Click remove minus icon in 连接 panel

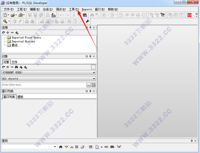coord(12,33)
